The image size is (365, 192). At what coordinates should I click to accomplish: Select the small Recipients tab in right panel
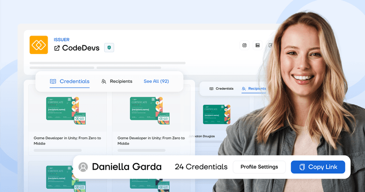(x=254, y=89)
